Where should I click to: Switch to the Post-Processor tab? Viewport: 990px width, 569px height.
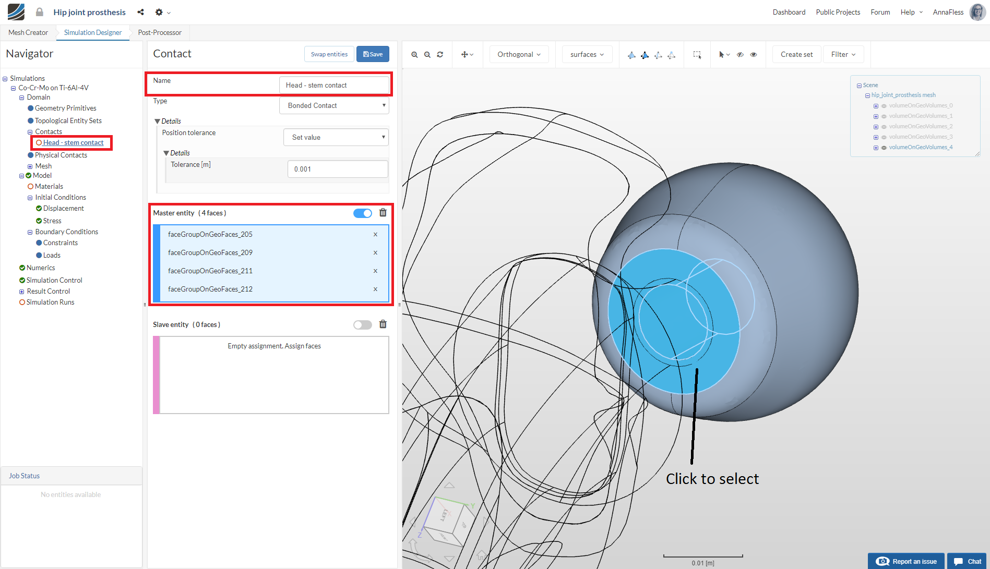pyautogui.click(x=160, y=32)
